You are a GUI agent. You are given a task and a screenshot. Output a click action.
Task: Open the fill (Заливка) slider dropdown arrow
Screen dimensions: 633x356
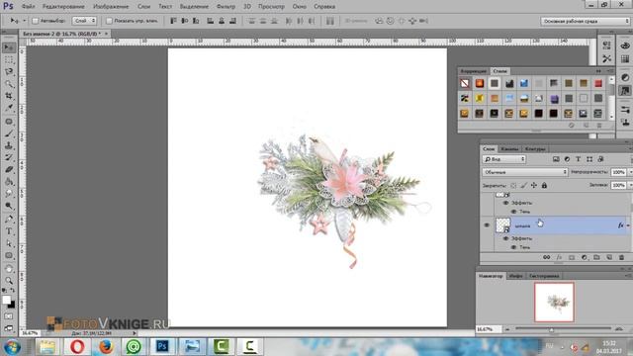[x=630, y=185]
